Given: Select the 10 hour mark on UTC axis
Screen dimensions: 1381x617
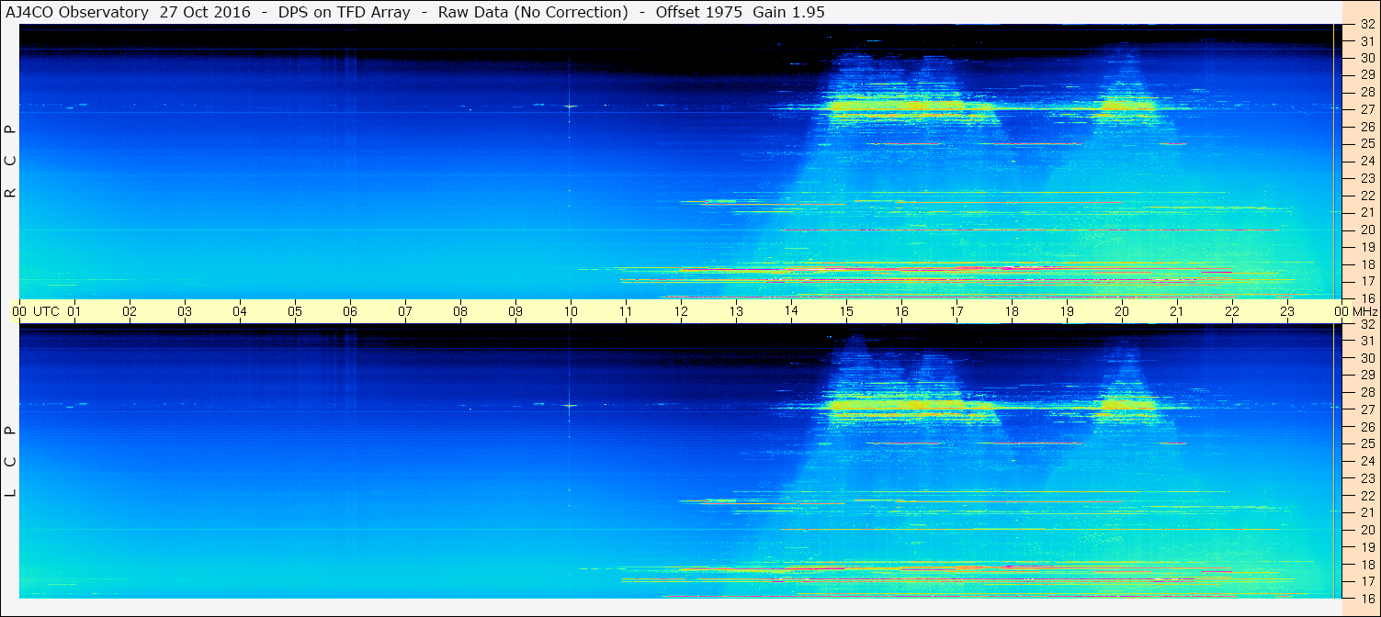Looking at the screenshot, I should point(571,311).
